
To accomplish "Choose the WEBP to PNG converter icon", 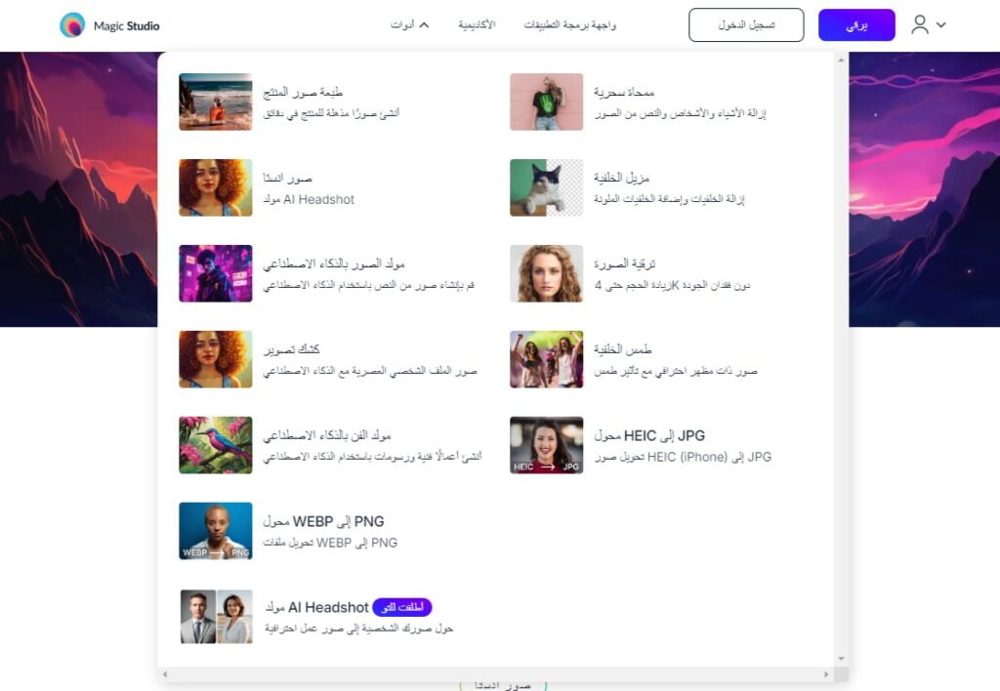I will [216, 531].
